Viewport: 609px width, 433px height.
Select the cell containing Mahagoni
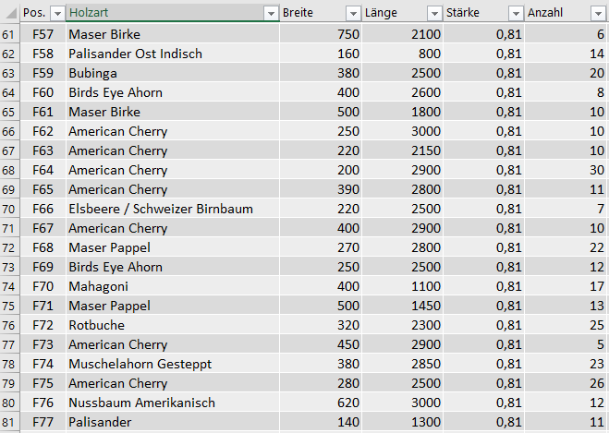point(173,286)
